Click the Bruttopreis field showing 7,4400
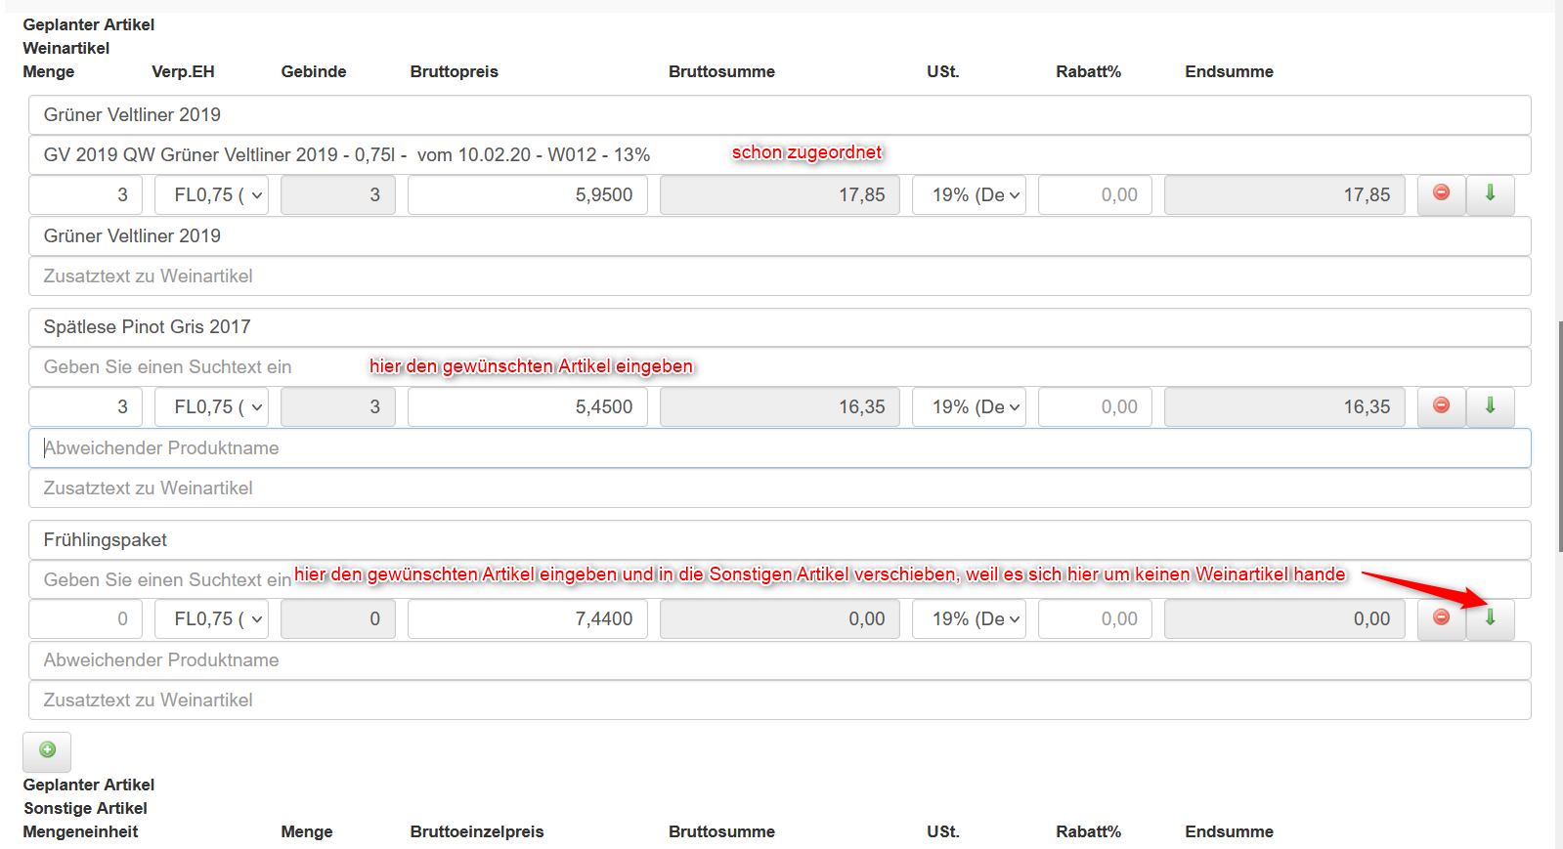Image resolution: width=1563 pixels, height=849 pixels. (528, 619)
